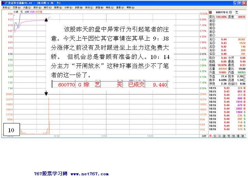The image size is (248, 178).
Task: Open the 大盘 menu
Action: [x=27, y=7]
